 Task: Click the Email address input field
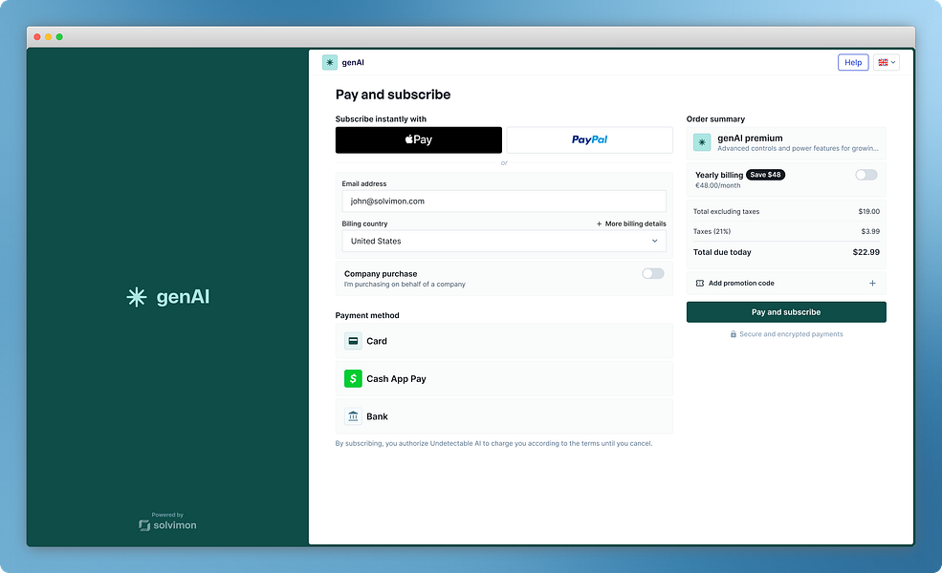(x=504, y=201)
